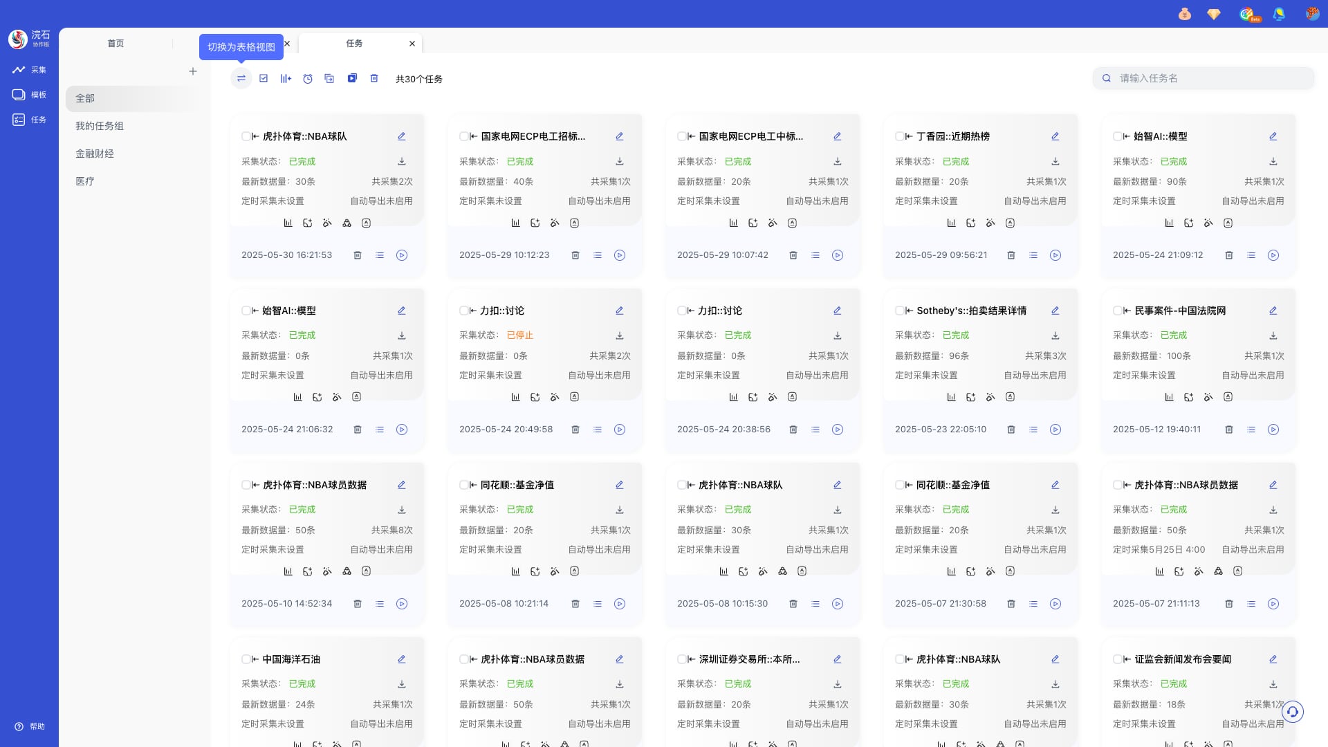Close the 任务 tab

pyautogui.click(x=412, y=44)
